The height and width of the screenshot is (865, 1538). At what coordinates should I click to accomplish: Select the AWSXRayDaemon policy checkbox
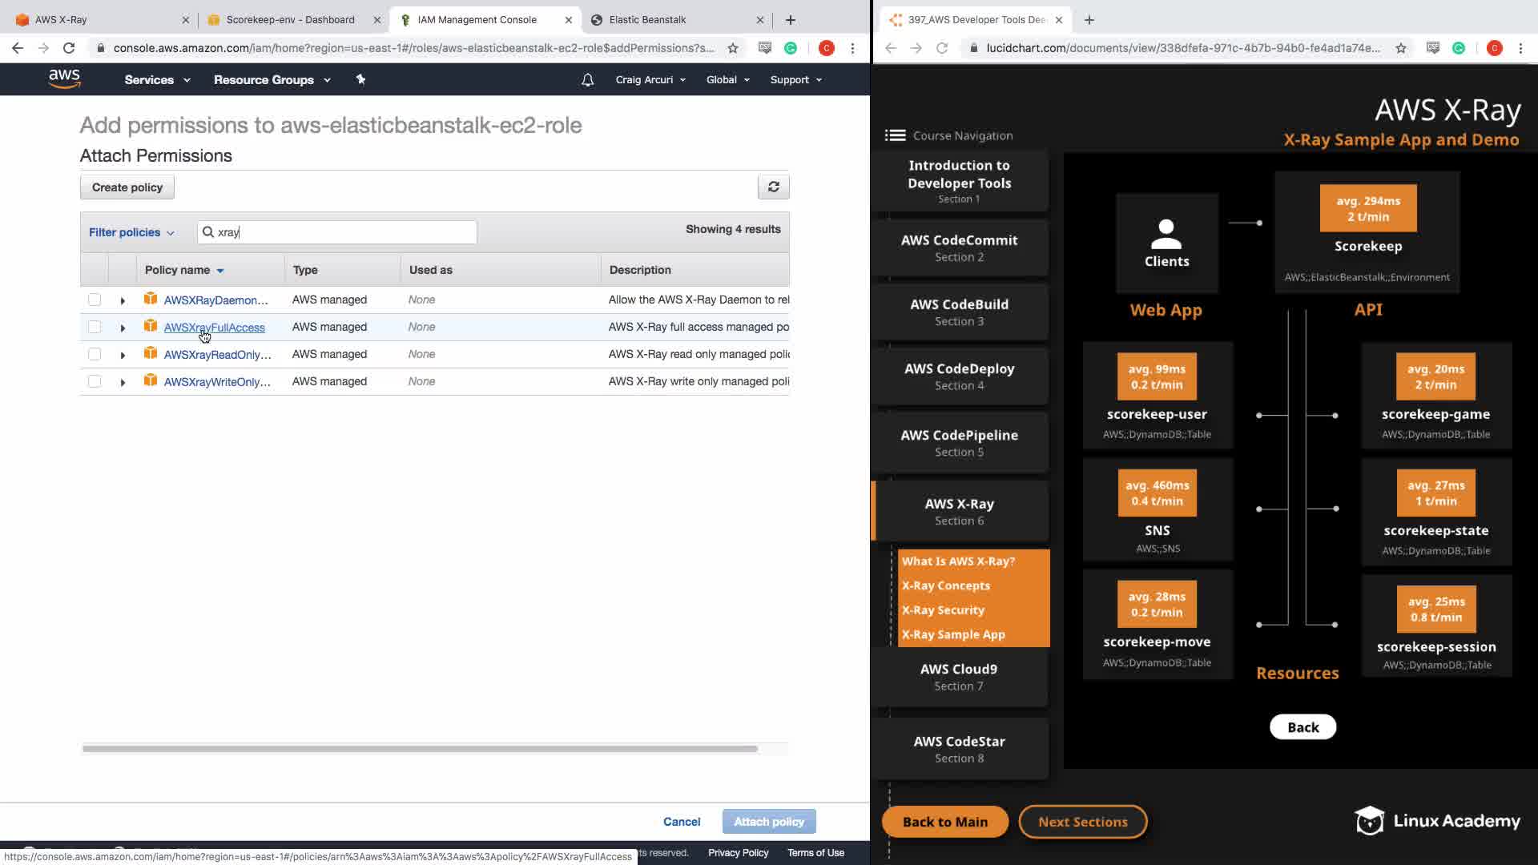[x=95, y=300]
